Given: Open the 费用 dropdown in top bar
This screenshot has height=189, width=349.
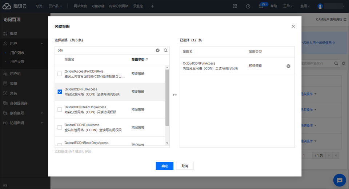Looking at the screenshot, I should tap(305, 6).
